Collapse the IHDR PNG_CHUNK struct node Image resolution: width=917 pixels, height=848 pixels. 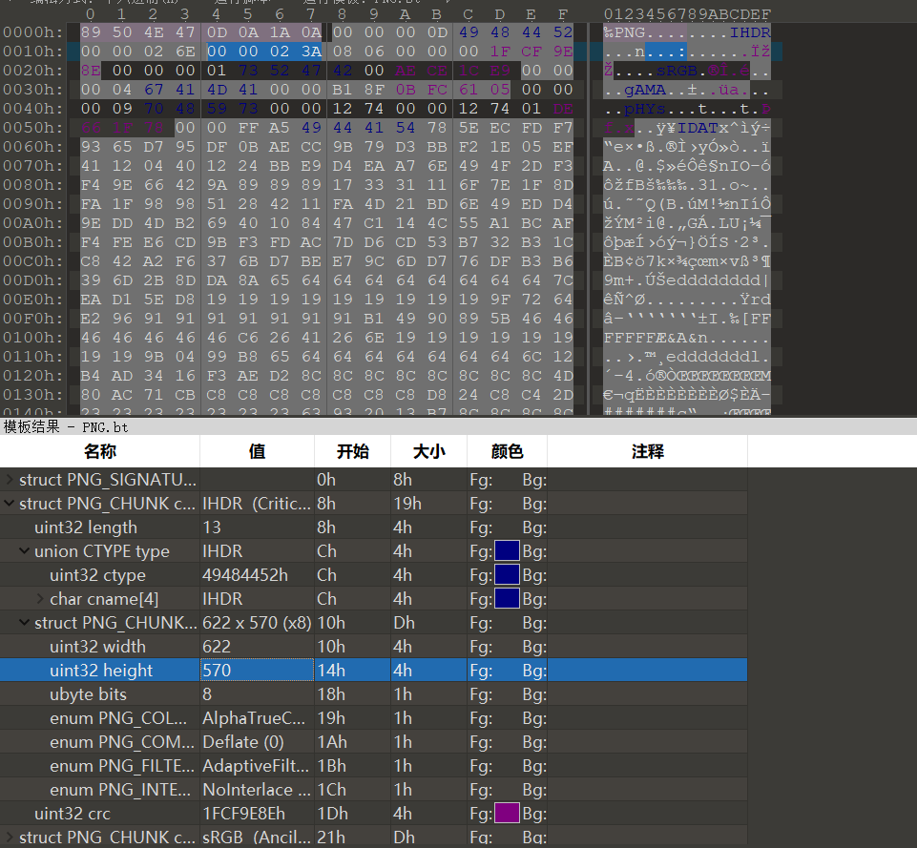pyautogui.click(x=10, y=504)
